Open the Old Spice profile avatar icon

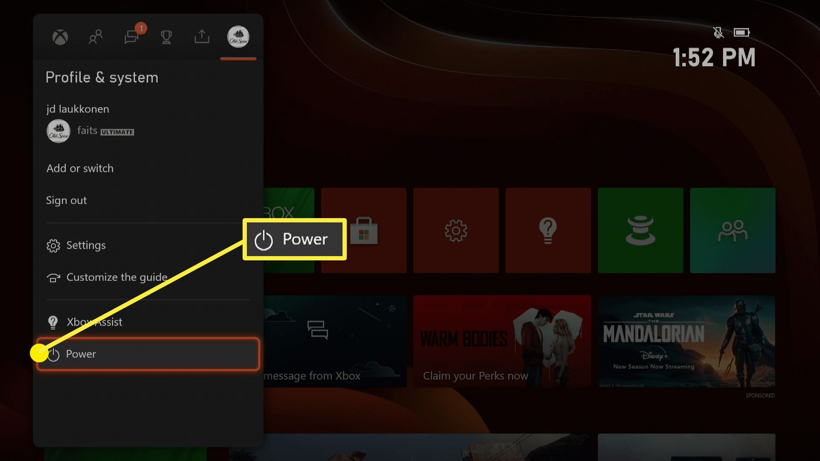237,37
